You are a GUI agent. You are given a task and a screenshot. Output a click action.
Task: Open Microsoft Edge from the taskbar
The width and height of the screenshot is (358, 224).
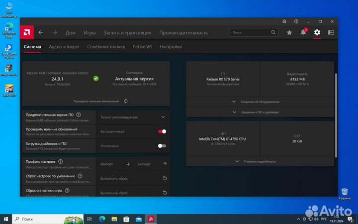[102, 219]
